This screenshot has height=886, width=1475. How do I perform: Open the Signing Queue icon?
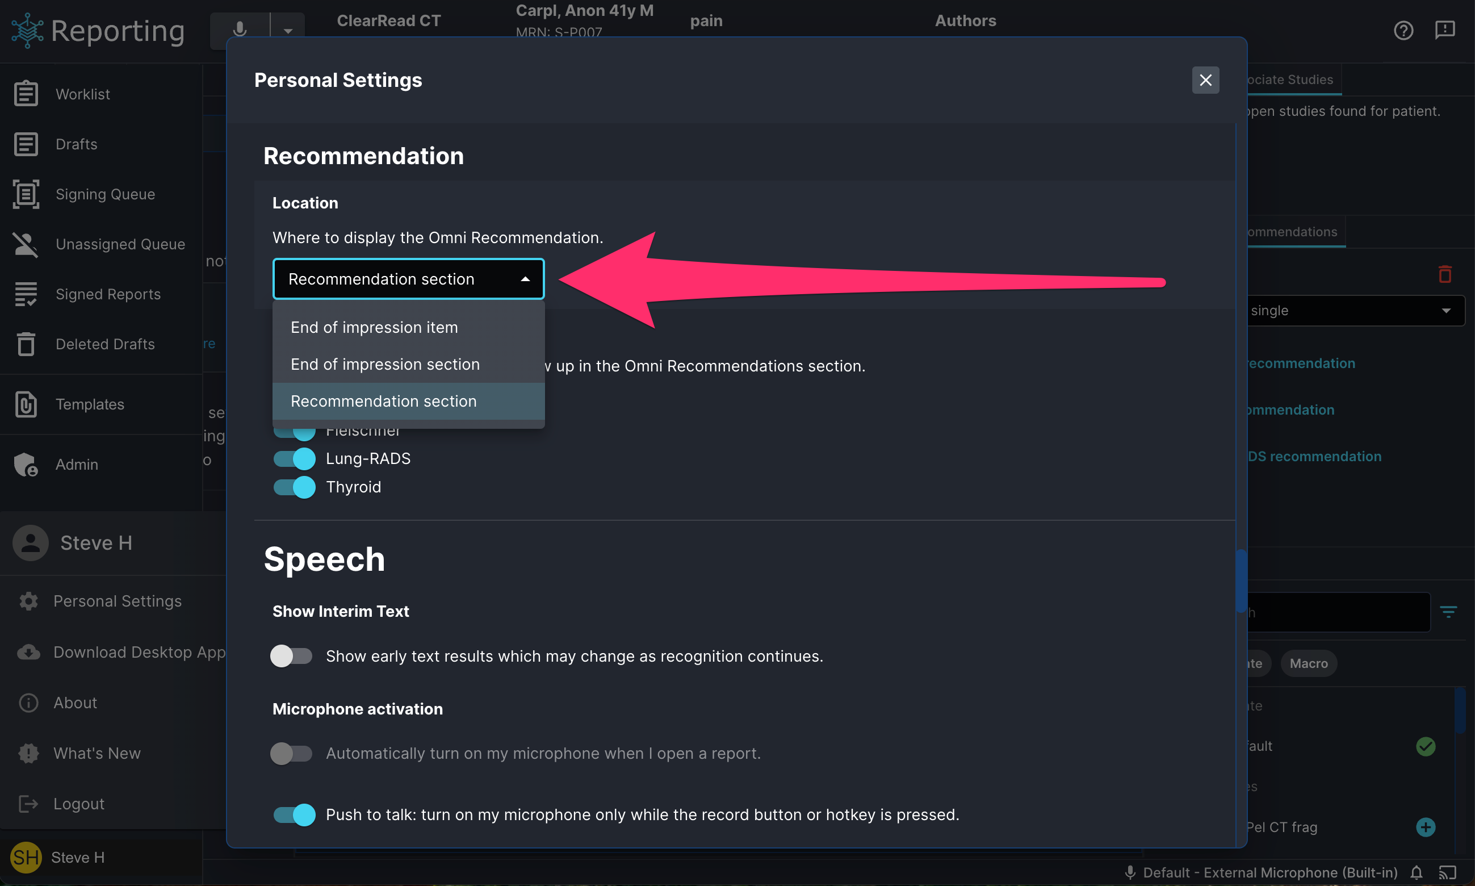click(26, 194)
